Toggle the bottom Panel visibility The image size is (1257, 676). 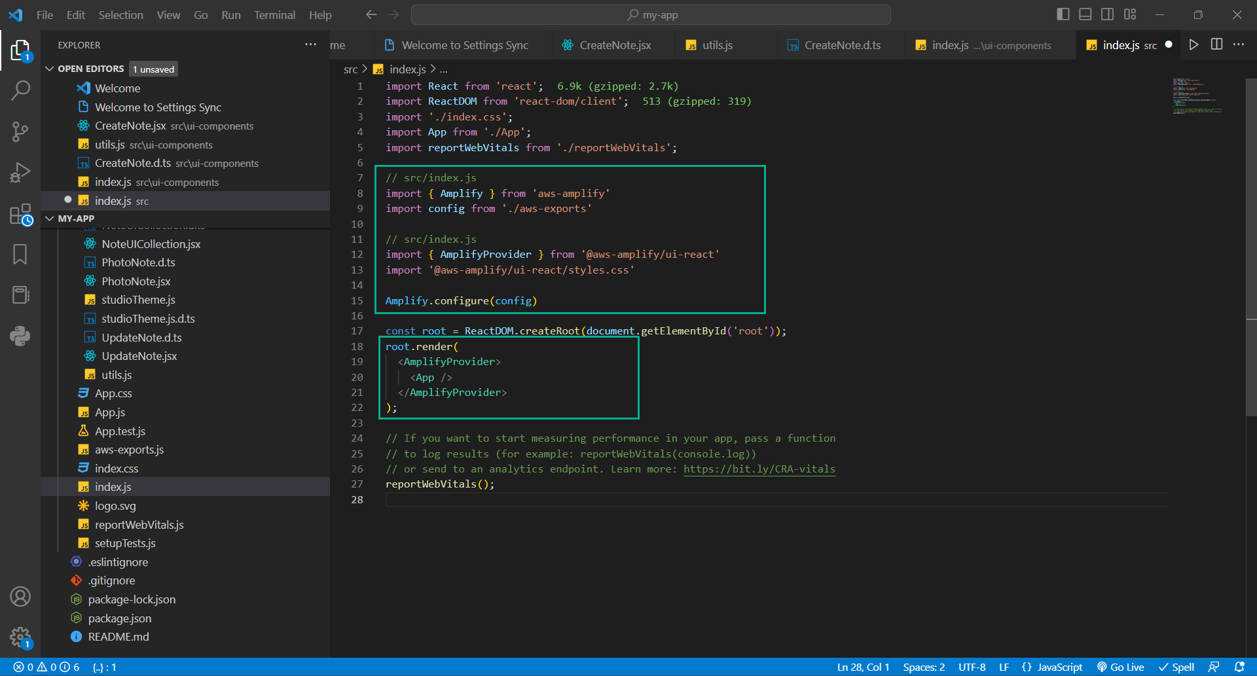pyautogui.click(x=1085, y=14)
